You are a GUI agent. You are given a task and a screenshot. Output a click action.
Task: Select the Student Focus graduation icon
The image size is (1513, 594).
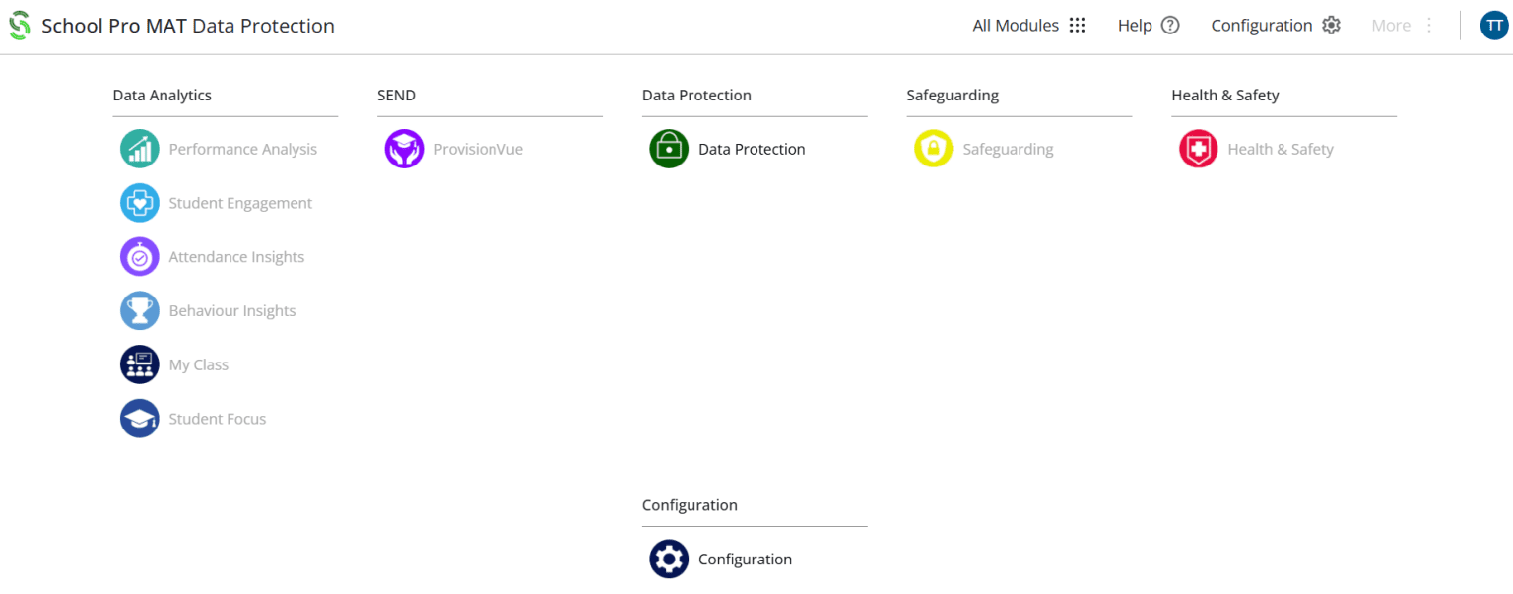(x=139, y=418)
